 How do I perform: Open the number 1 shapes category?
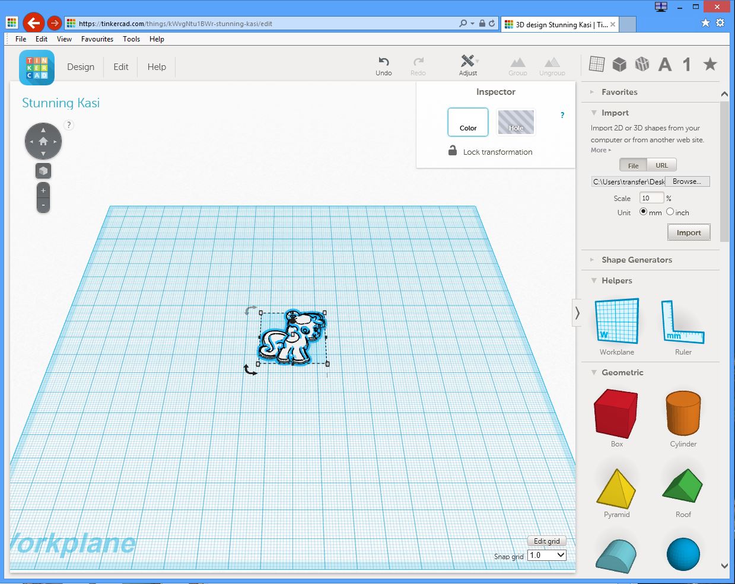pos(686,64)
